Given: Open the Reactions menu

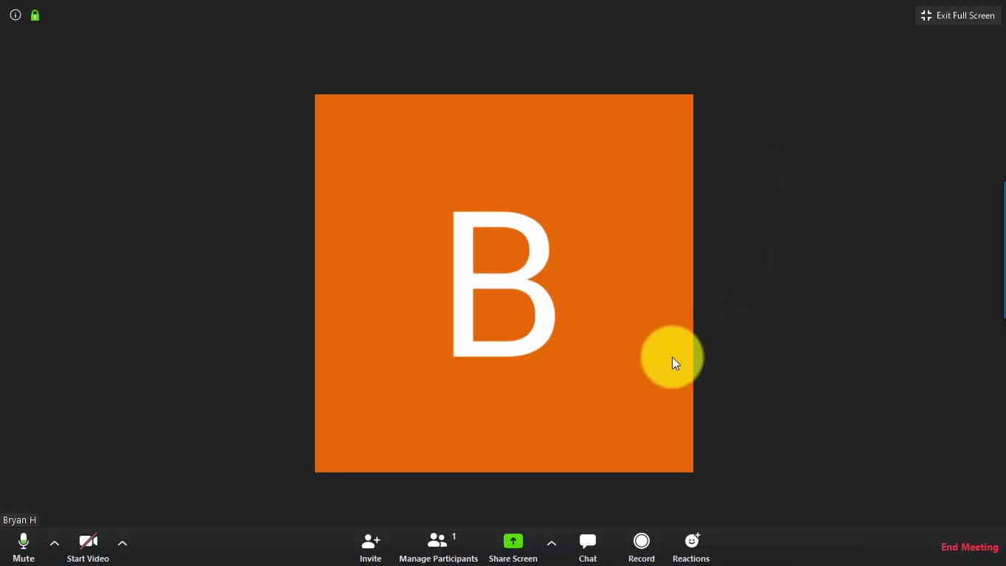Looking at the screenshot, I should pos(691,547).
